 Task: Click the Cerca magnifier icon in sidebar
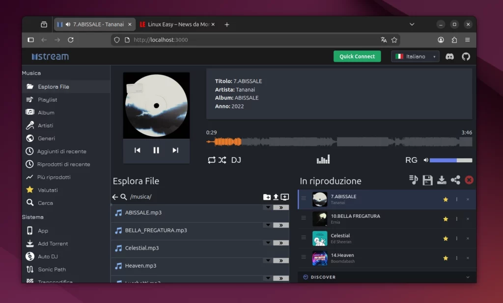30,202
